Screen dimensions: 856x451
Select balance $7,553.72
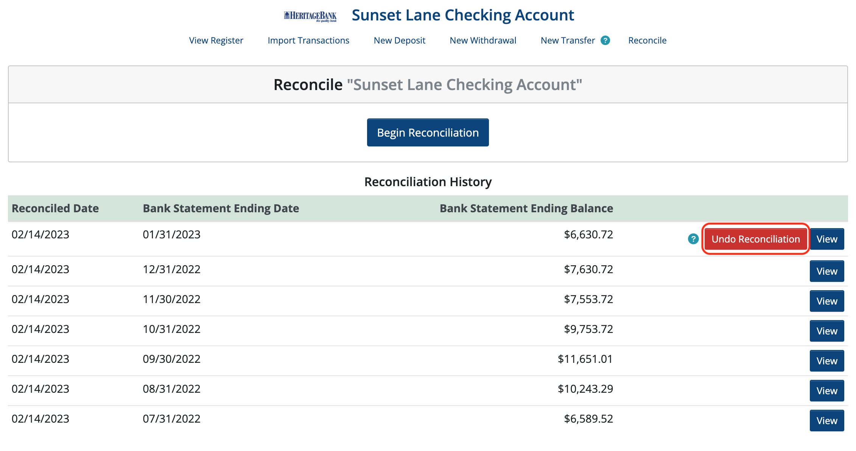tap(588, 299)
